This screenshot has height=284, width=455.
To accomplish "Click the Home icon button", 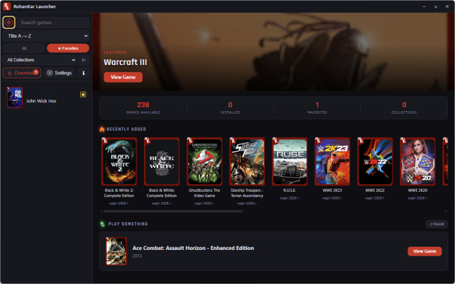I will pos(9,23).
